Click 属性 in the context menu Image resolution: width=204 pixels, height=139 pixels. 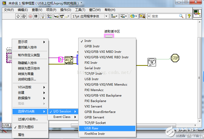coord(21,135)
